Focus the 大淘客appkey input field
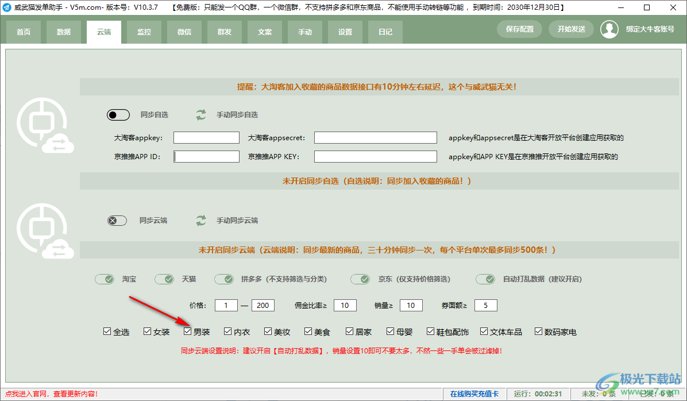Viewport: 687px width, 401px height. 206,138
